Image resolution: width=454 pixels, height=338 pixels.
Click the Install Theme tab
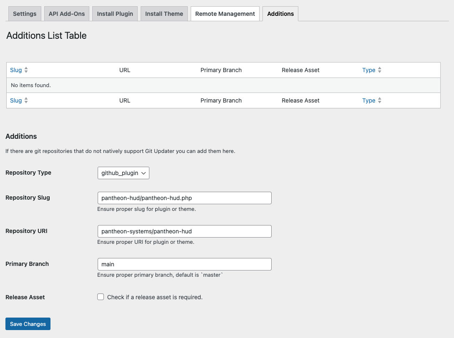[x=164, y=13]
